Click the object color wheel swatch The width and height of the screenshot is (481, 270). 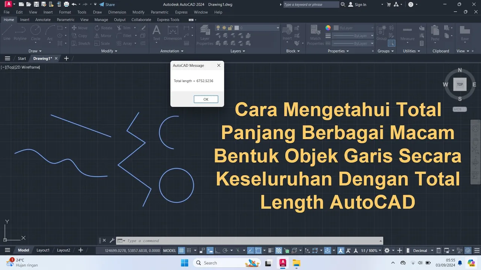[328, 28]
